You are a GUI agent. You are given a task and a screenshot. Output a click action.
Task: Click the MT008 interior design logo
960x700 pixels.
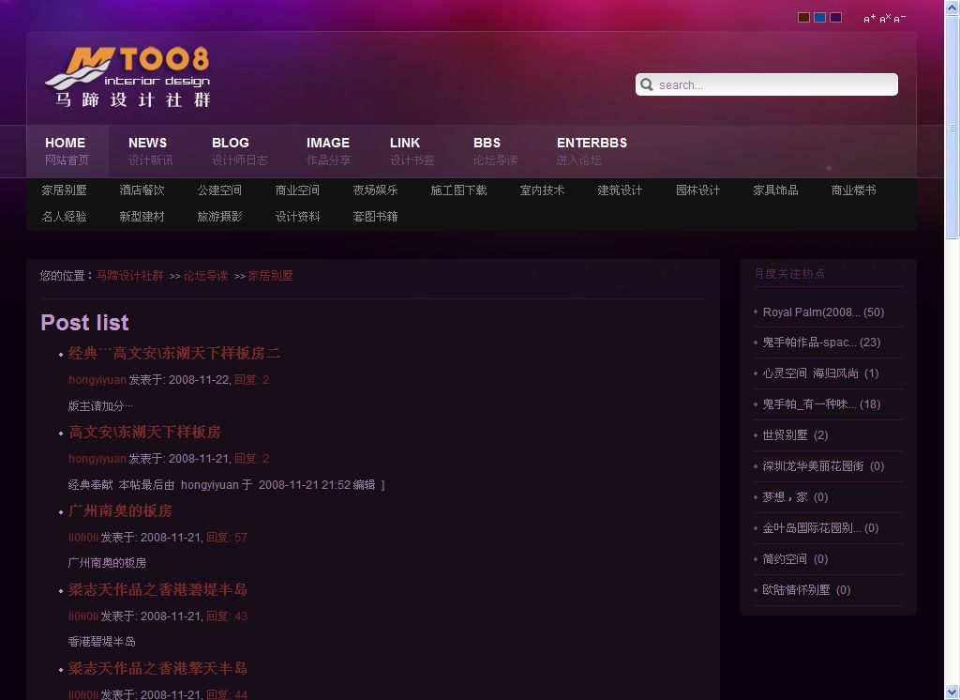[127, 77]
